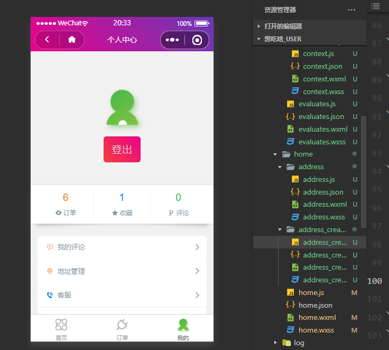389x350 pixels.
Task: Switch to the 首页 tab
Action: [x=61, y=329]
